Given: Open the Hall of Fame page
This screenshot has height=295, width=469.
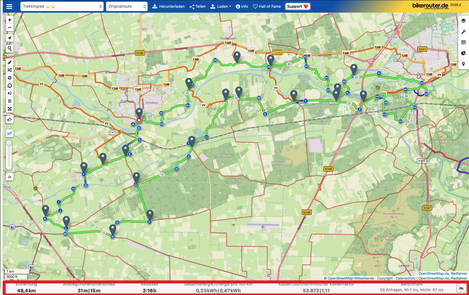Looking at the screenshot, I should click(x=266, y=6).
